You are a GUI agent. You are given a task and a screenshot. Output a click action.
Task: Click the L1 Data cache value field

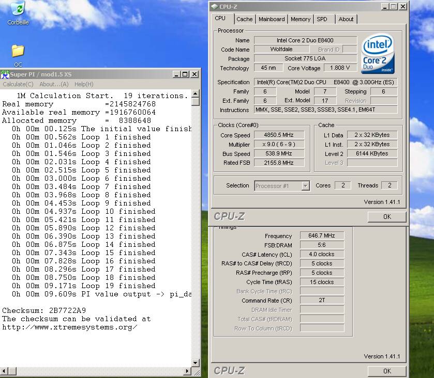point(372,135)
